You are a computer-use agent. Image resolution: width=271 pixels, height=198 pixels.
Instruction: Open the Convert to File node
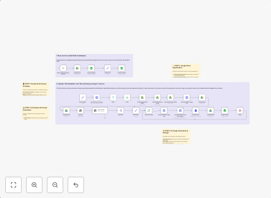[195, 111]
